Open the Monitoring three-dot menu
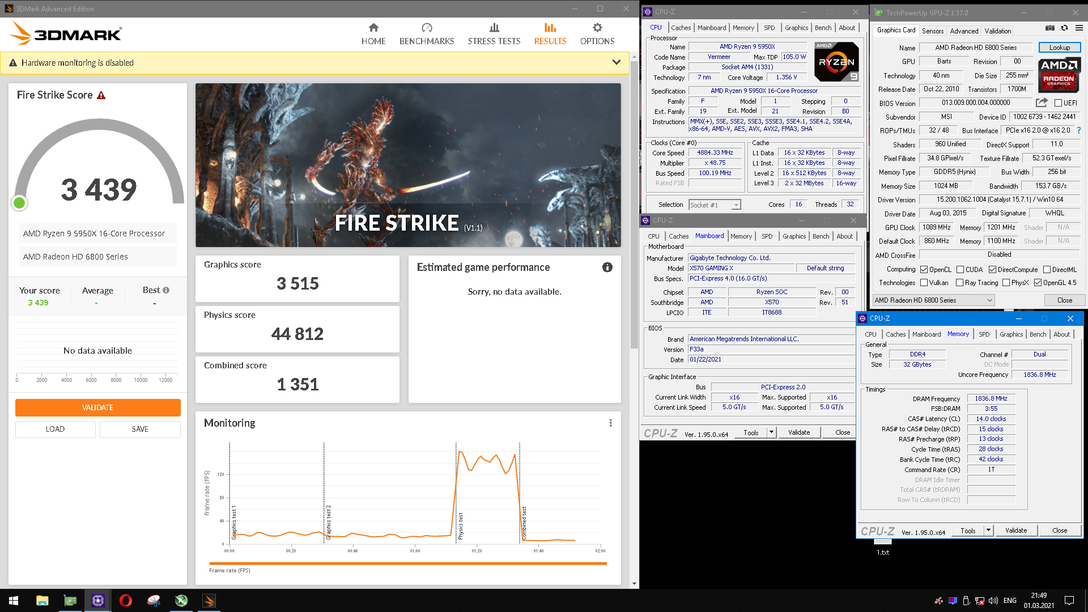 pyautogui.click(x=610, y=423)
